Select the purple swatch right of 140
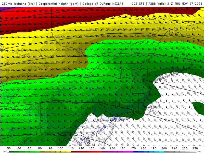 click(x=105, y=152)
